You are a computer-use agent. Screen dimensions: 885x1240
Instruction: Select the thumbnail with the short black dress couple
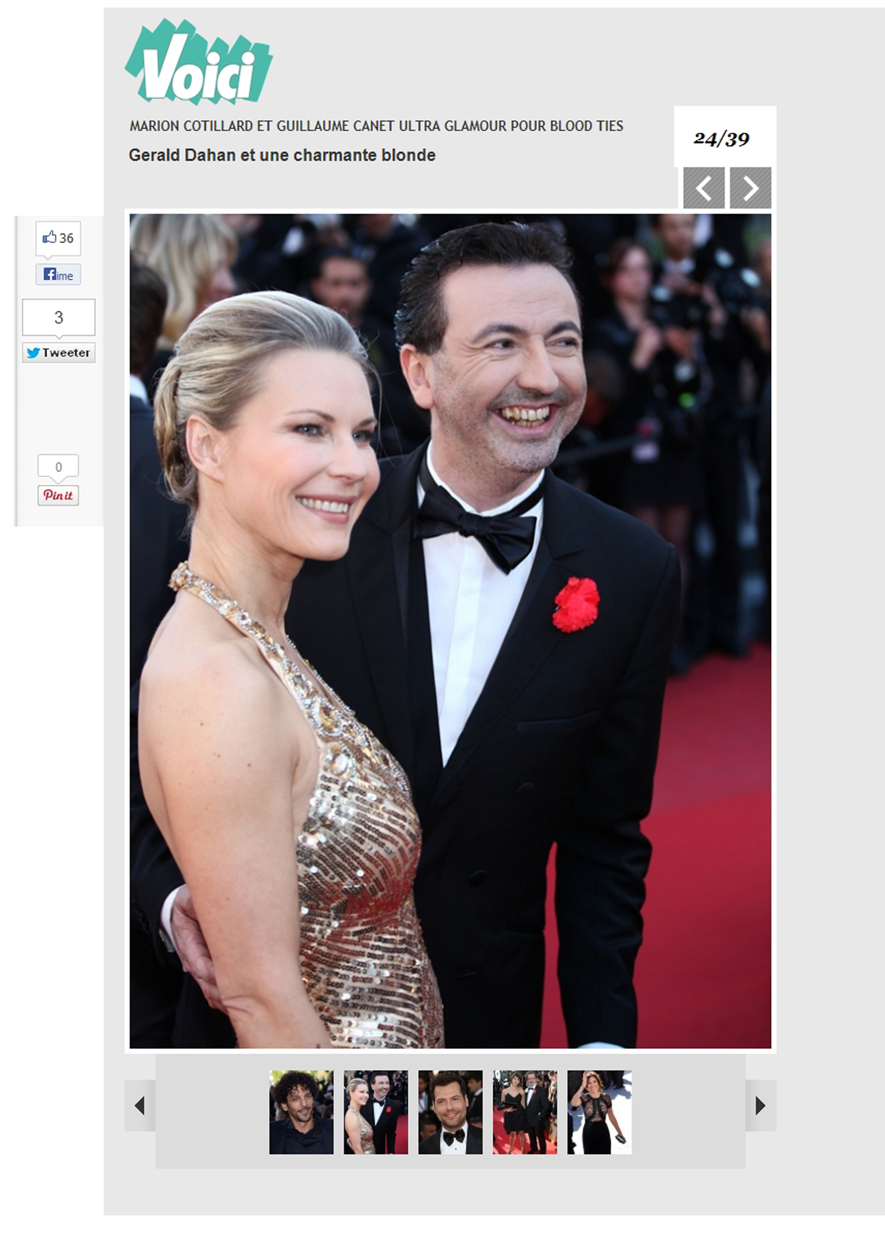(525, 1112)
